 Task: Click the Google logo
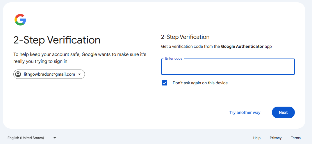(20, 20)
